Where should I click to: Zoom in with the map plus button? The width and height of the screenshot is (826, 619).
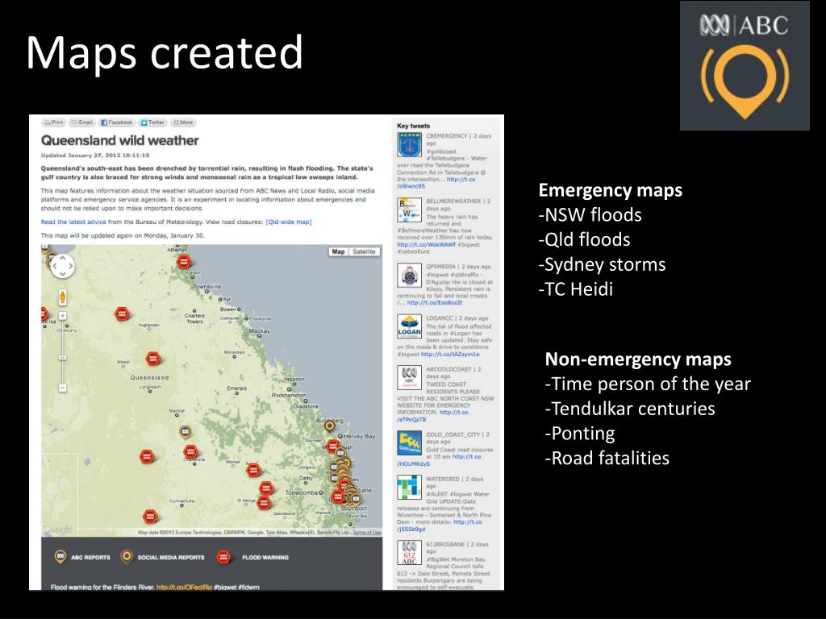(x=62, y=317)
